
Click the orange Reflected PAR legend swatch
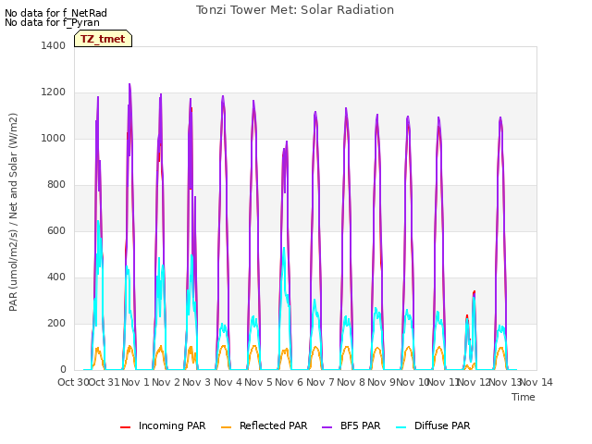pos(226,427)
